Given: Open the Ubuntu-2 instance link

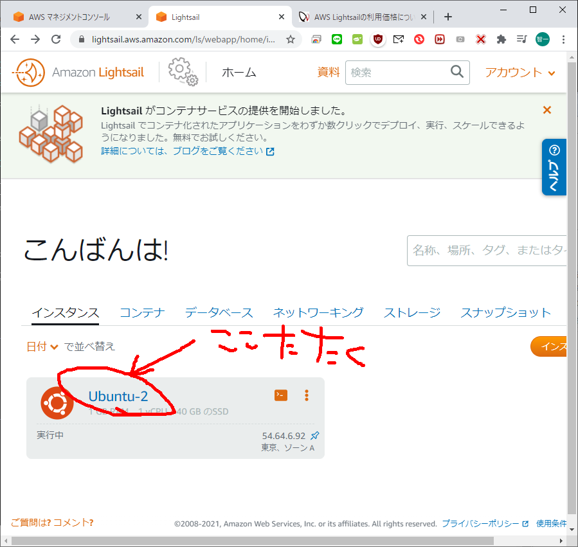Looking at the screenshot, I should click(118, 396).
